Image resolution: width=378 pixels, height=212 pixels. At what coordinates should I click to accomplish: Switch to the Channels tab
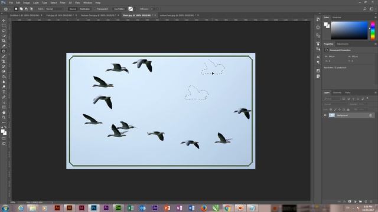coord(337,92)
